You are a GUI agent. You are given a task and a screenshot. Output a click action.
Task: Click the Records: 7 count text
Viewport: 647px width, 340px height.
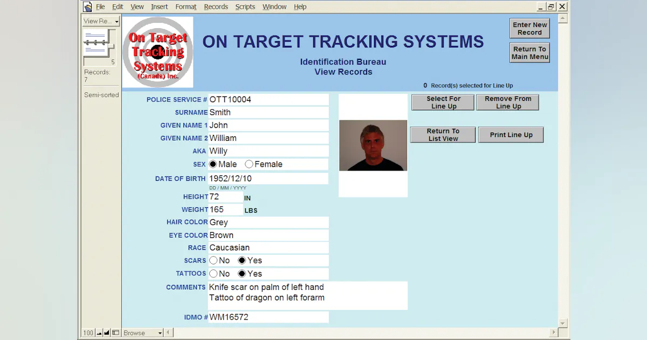pyautogui.click(x=97, y=76)
